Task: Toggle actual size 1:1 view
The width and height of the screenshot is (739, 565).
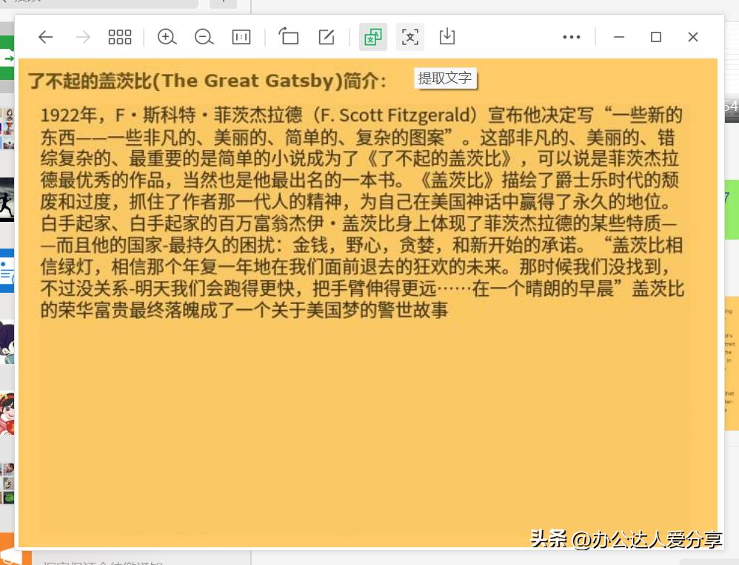Action: pos(241,36)
